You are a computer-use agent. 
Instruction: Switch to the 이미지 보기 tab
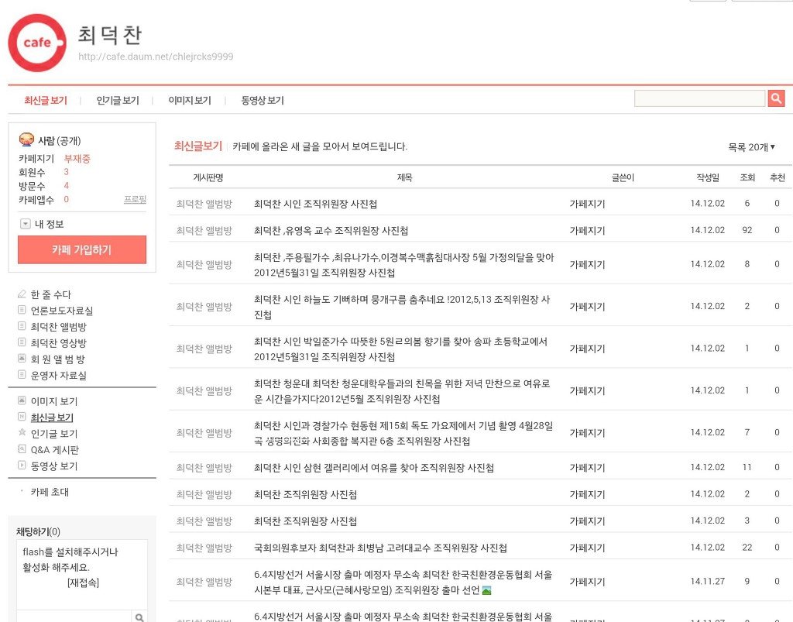point(190,101)
